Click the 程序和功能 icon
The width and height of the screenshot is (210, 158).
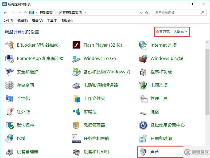(143, 72)
